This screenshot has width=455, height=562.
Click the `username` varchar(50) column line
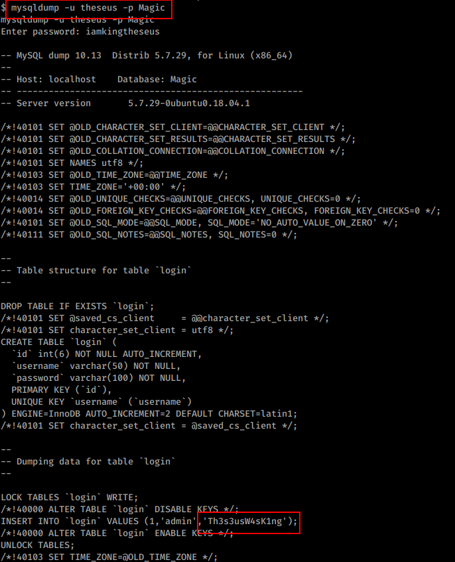pyautogui.click(x=96, y=366)
